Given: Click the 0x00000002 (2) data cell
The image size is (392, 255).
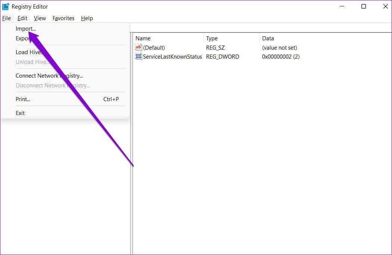Looking at the screenshot, I should [281, 57].
